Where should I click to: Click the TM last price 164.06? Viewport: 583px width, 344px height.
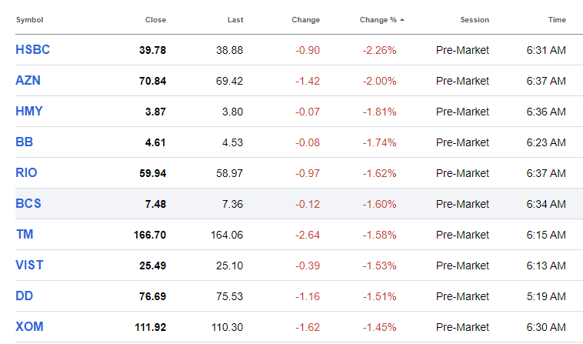coord(227,235)
